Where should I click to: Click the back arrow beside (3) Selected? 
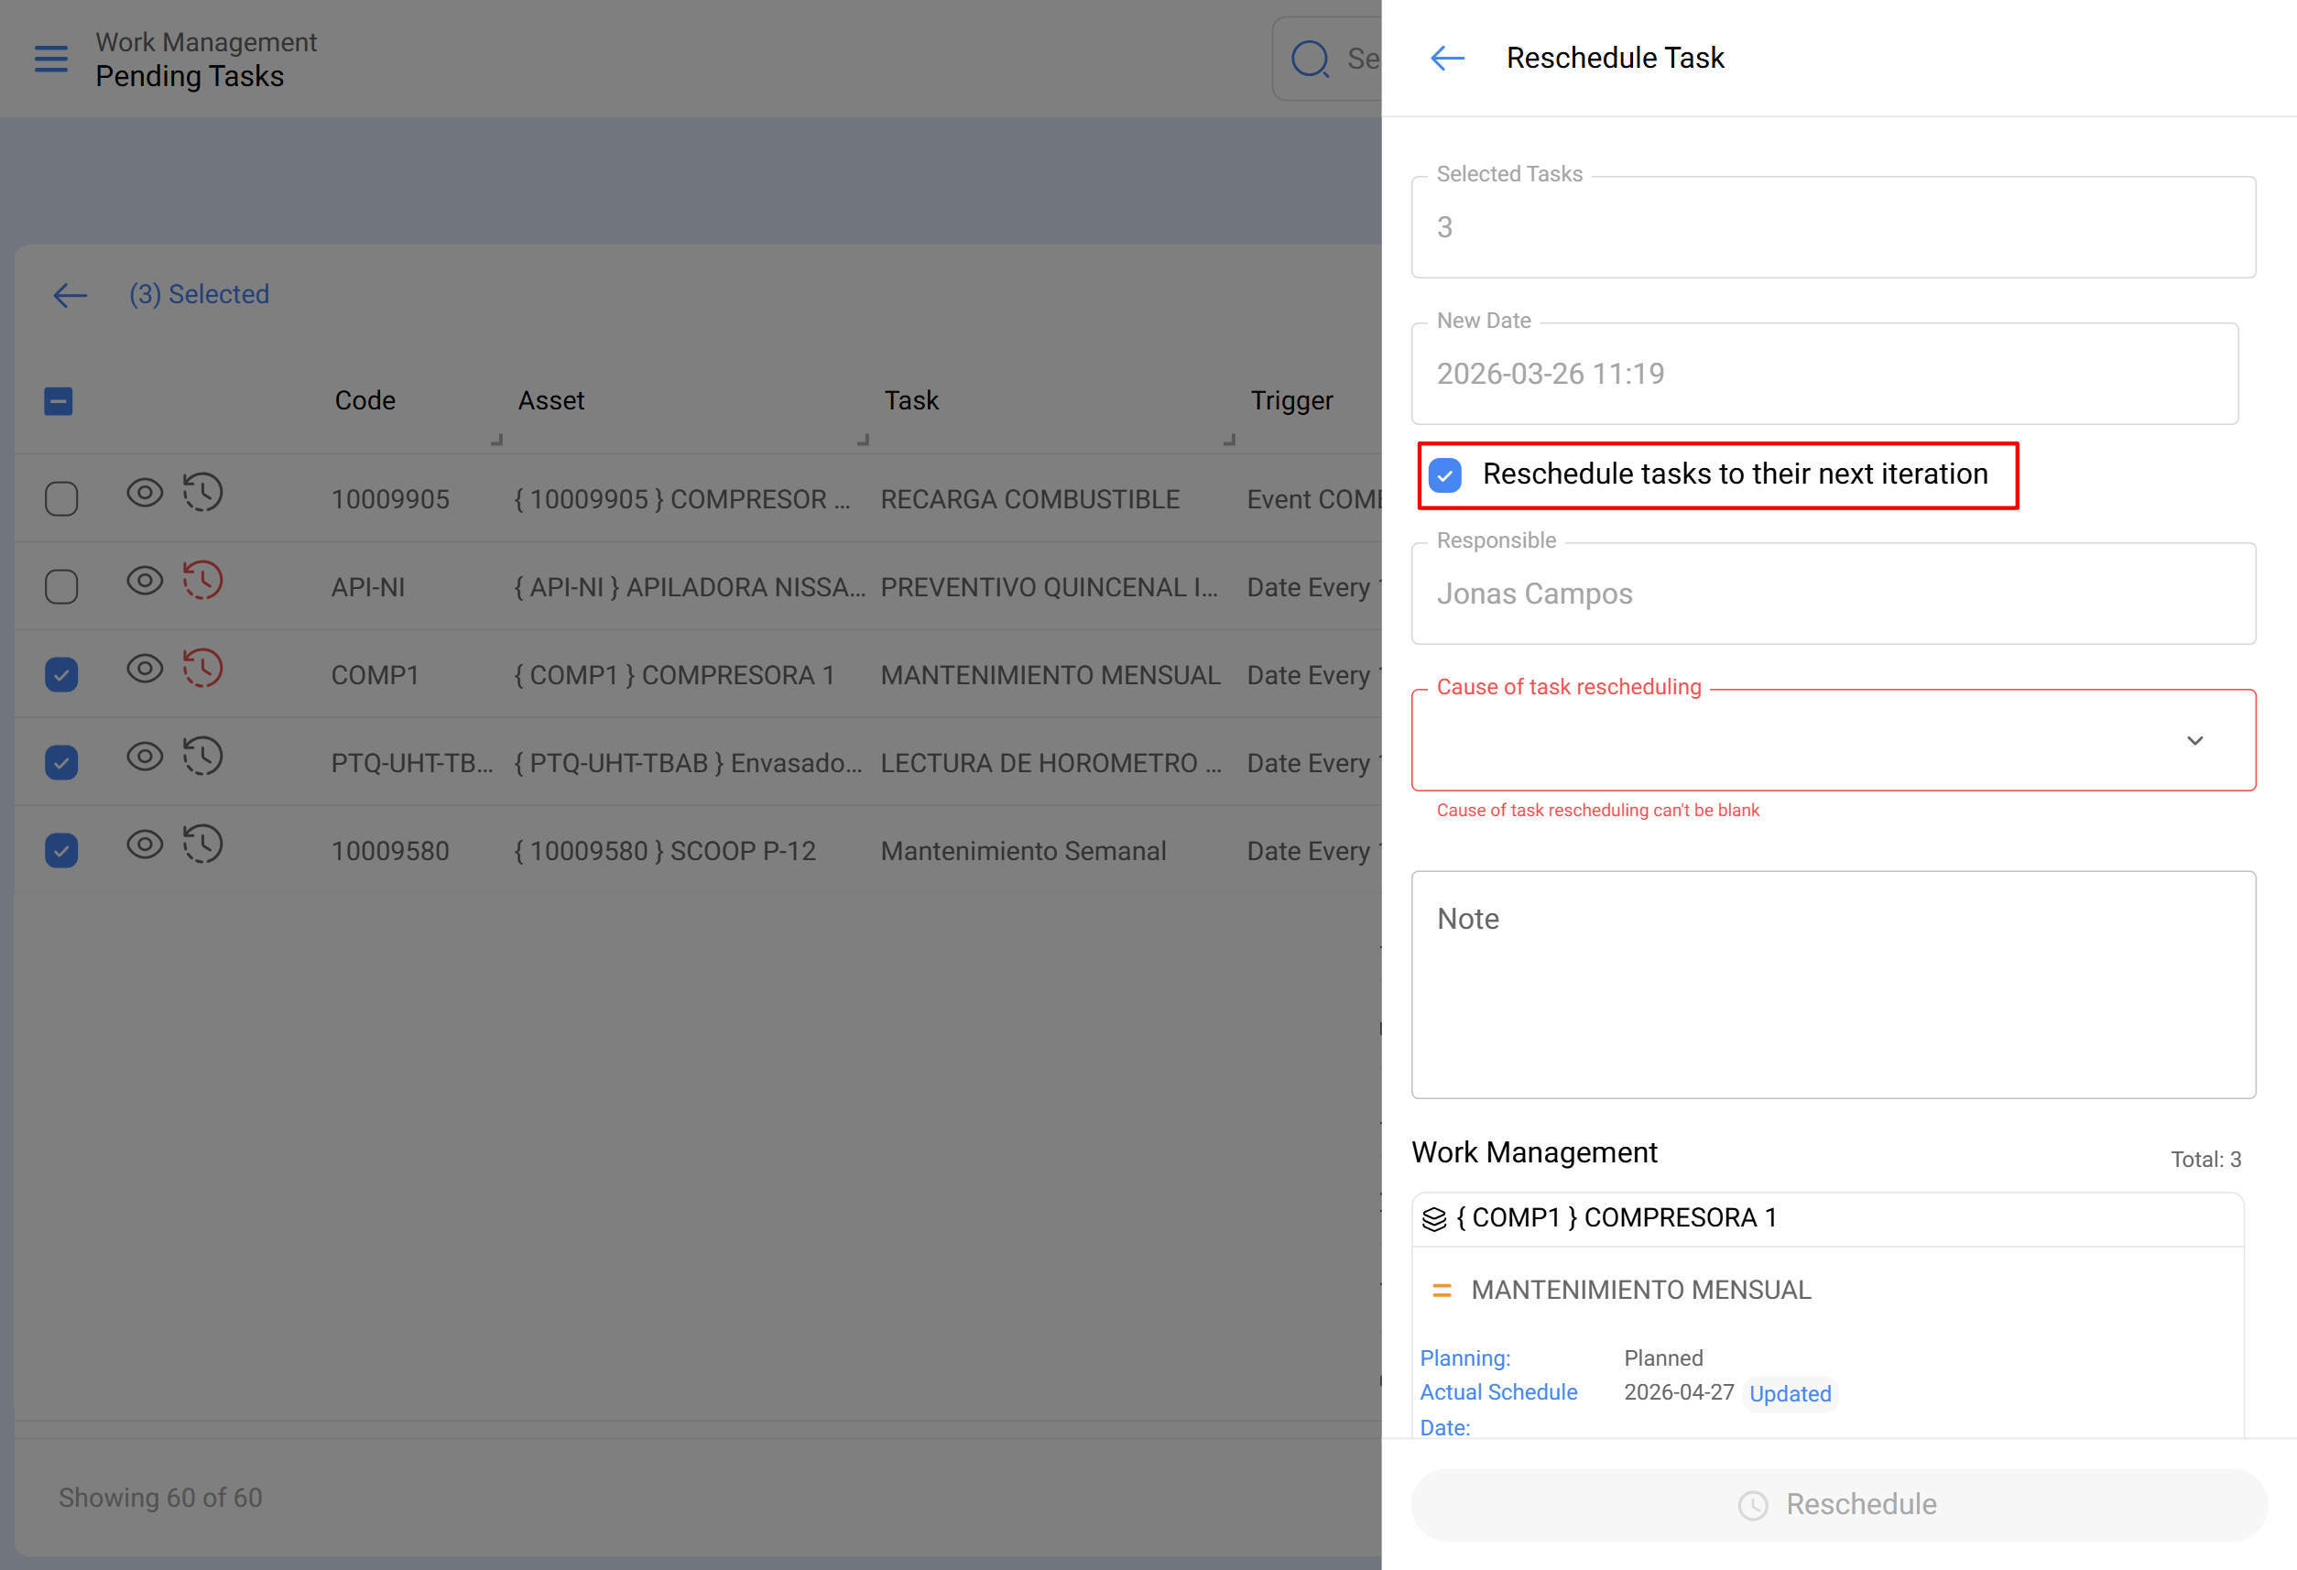pos(71,295)
